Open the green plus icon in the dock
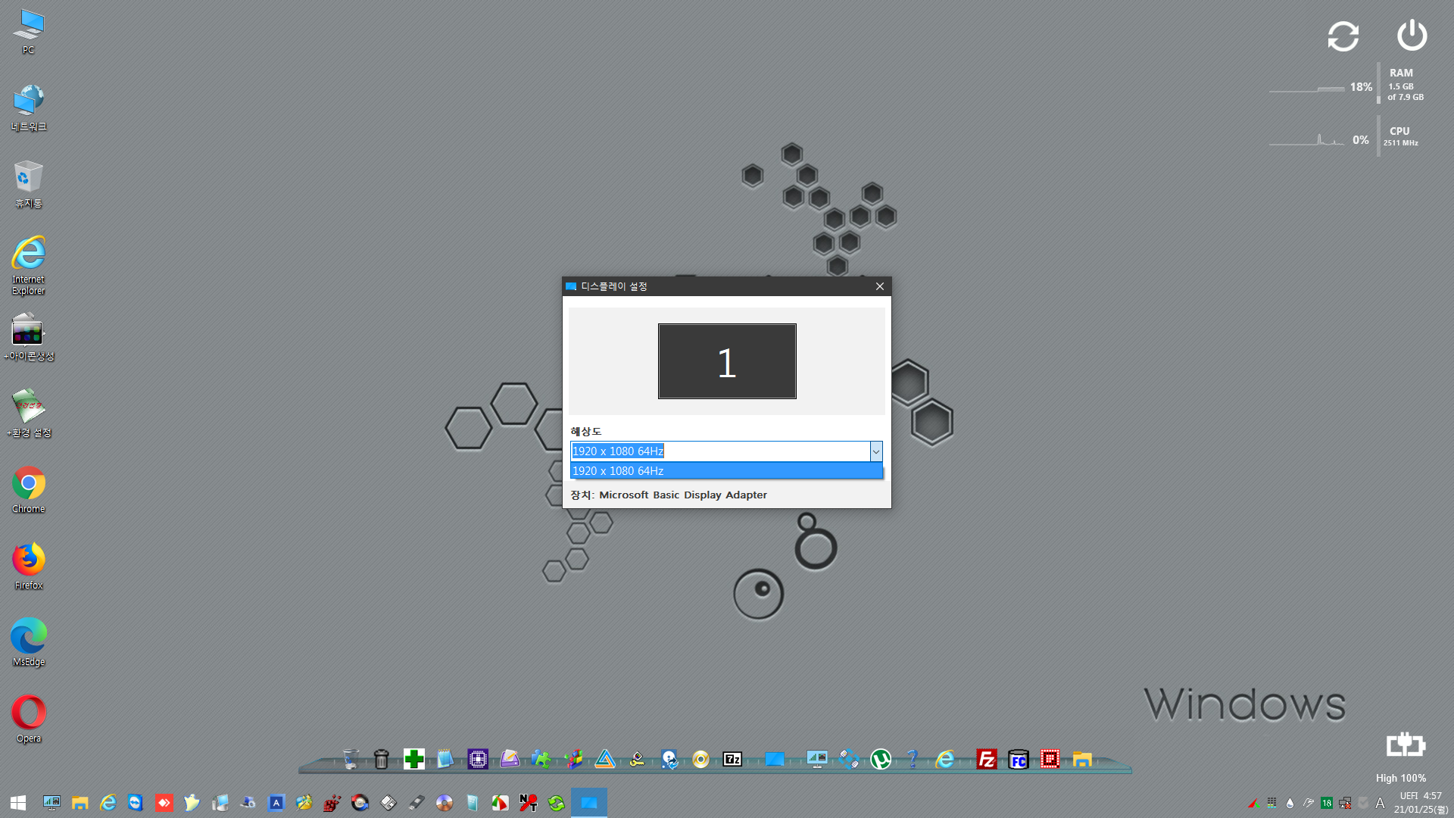 pos(413,759)
